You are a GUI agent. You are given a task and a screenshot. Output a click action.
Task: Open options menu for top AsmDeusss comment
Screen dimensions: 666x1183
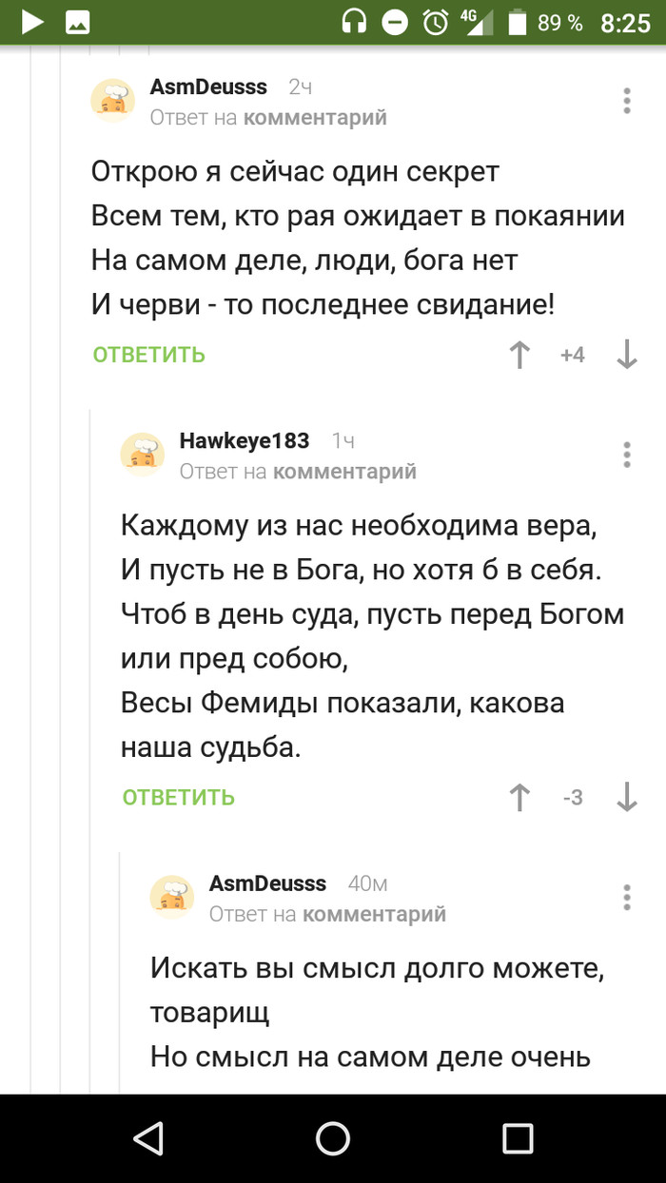click(x=626, y=101)
